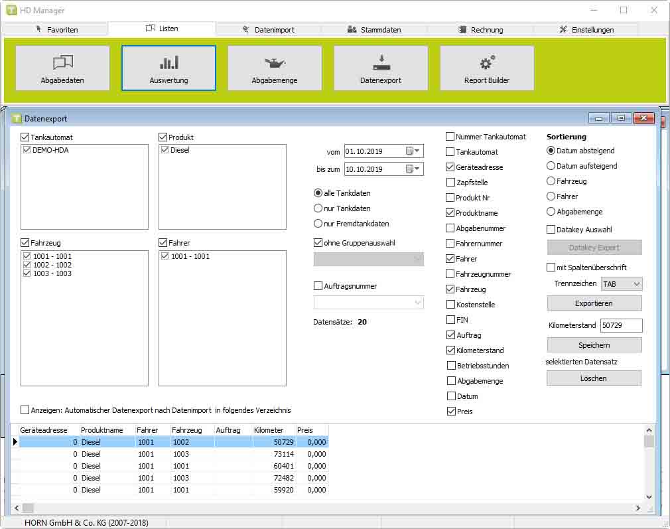Open the Einstellungen tab
Viewport: 670px width, 529px height.
pos(586,30)
